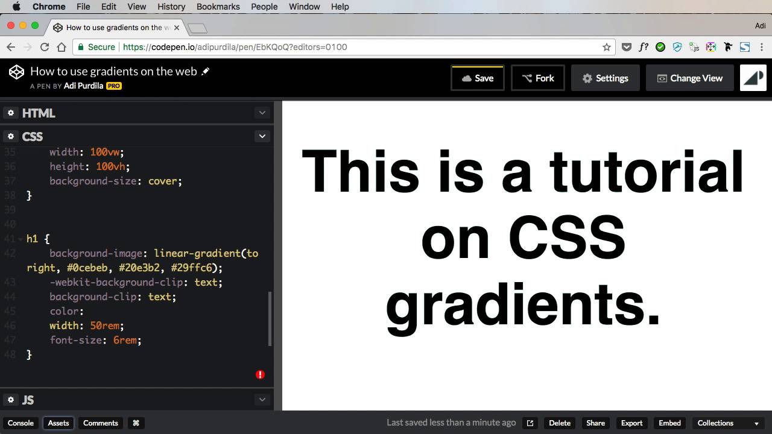Bookmark page with the star icon
The height and width of the screenshot is (434, 772).
tap(607, 47)
